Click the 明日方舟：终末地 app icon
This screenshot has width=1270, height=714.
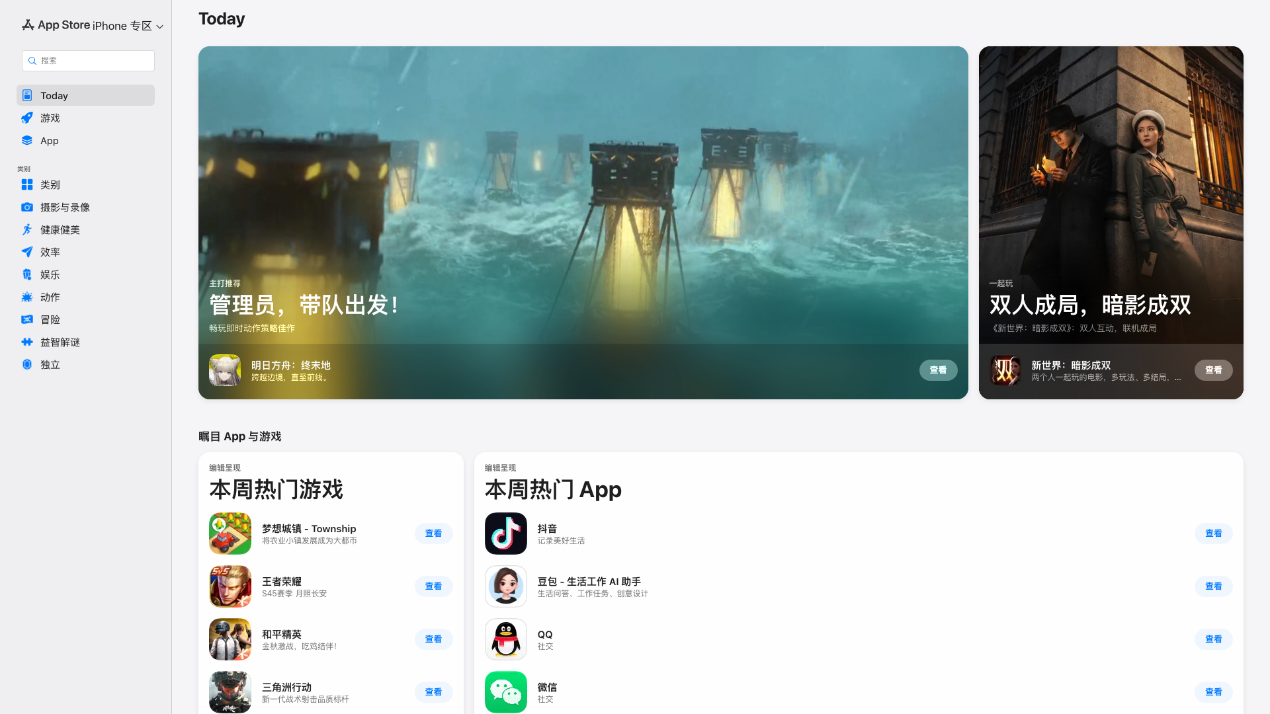[x=225, y=371]
